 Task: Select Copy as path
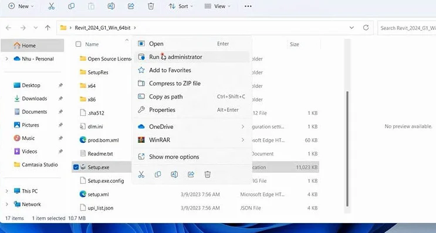coord(192,97)
